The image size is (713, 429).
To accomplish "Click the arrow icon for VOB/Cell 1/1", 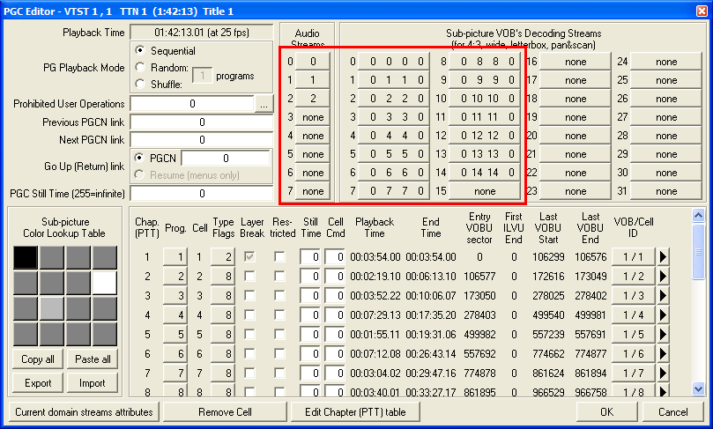I will (x=665, y=257).
